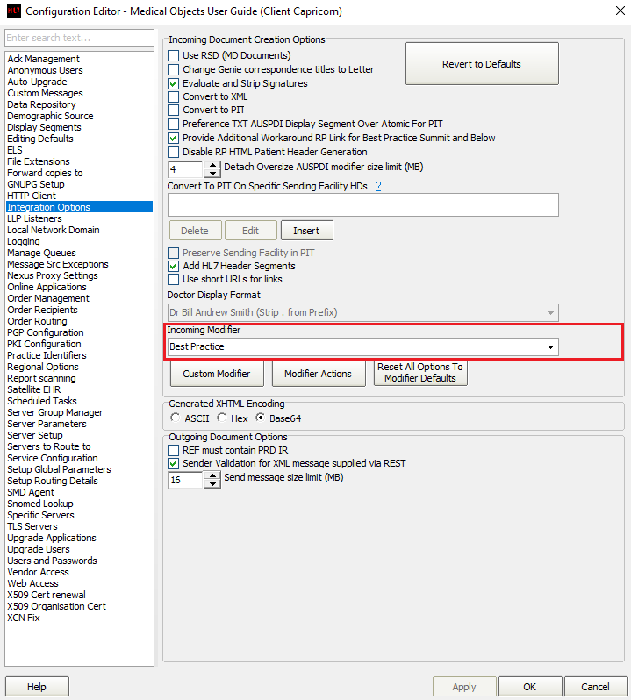Select TLS Servers item
The height and width of the screenshot is (700, 631).
(x=32, y=526)
